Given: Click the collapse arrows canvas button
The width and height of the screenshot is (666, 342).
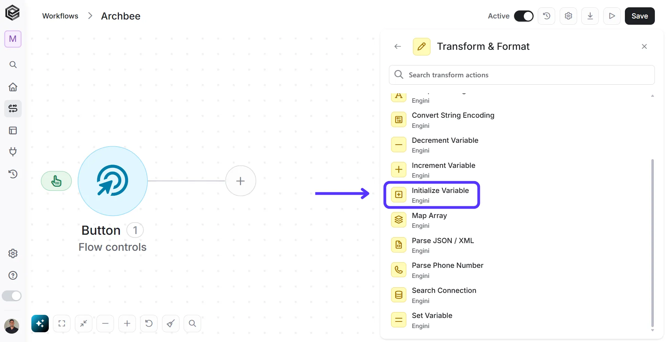Looking at the screenshot, I should (x=84, y=324).
